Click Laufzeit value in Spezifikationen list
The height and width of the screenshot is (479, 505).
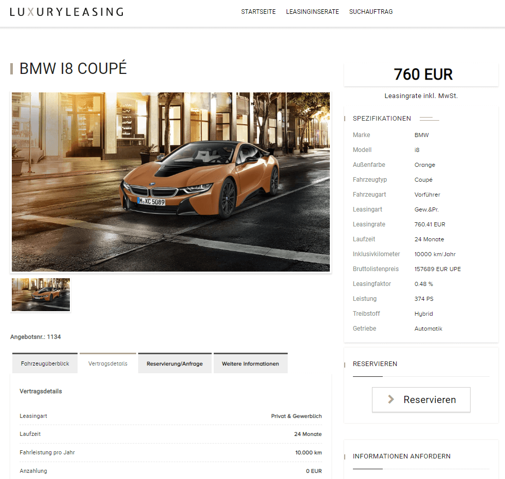tap(429, 239)
